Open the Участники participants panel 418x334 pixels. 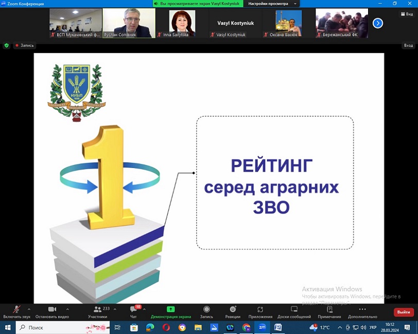coord(98,312)
